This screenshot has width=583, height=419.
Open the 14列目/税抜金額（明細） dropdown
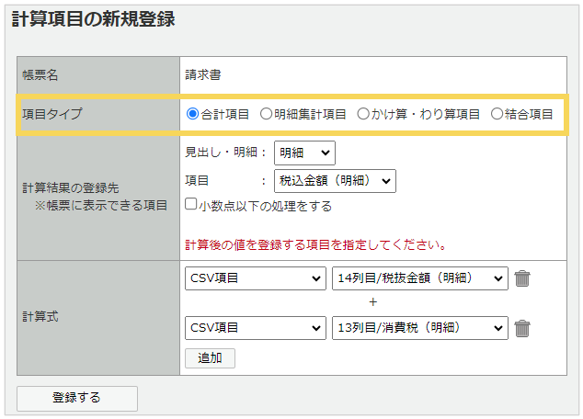tap(419, 278)
